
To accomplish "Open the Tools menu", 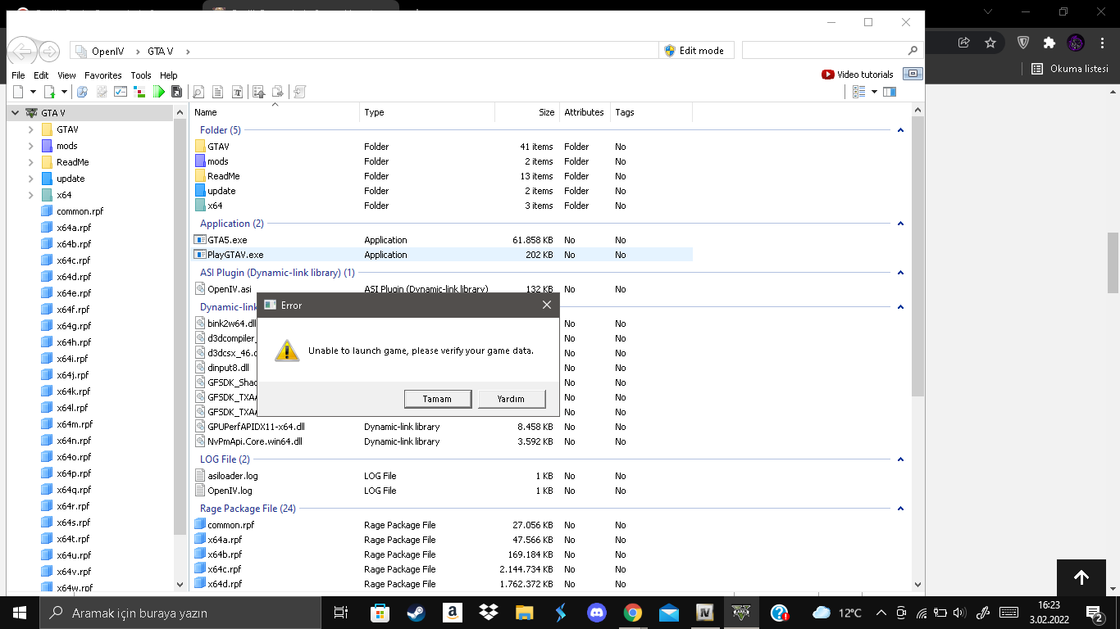I will pos(141,75).
